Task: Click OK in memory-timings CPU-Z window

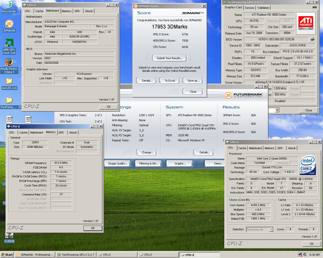Action: point(93,228)
